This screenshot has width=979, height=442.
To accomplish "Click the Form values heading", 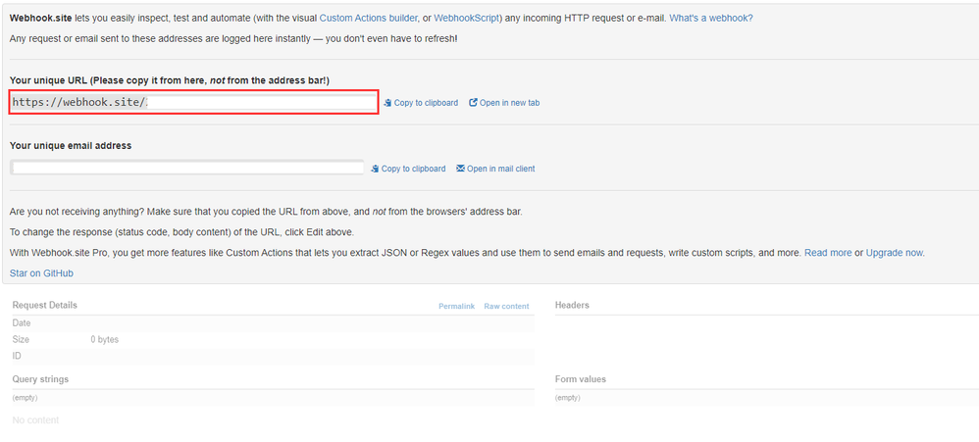I will (581, 379).
